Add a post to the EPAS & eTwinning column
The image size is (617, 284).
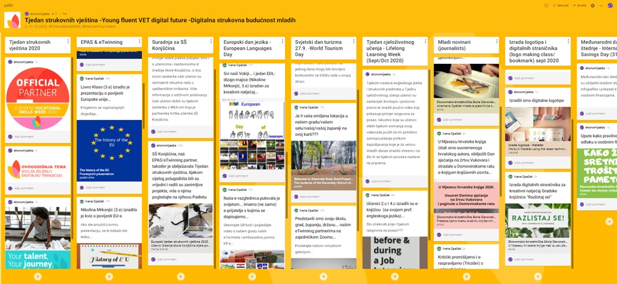[109, 276]
